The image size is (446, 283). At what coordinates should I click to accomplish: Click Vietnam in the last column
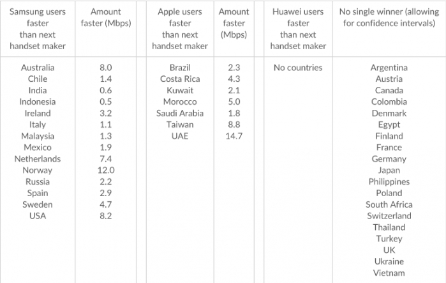click(389, 273)
